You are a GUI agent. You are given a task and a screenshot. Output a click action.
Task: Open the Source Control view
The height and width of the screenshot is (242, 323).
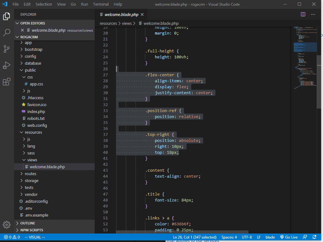(x=7, y=49)
